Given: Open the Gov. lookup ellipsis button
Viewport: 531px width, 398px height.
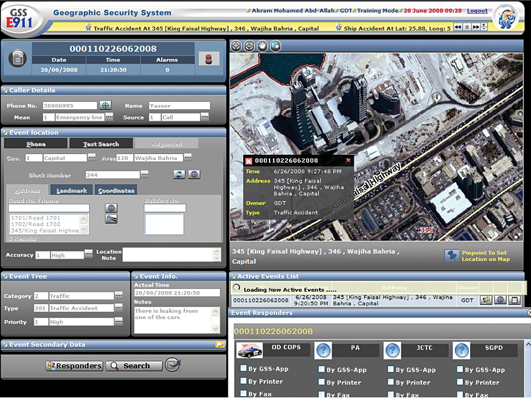Looking at the screenshot, I should [x=92, y=157].
